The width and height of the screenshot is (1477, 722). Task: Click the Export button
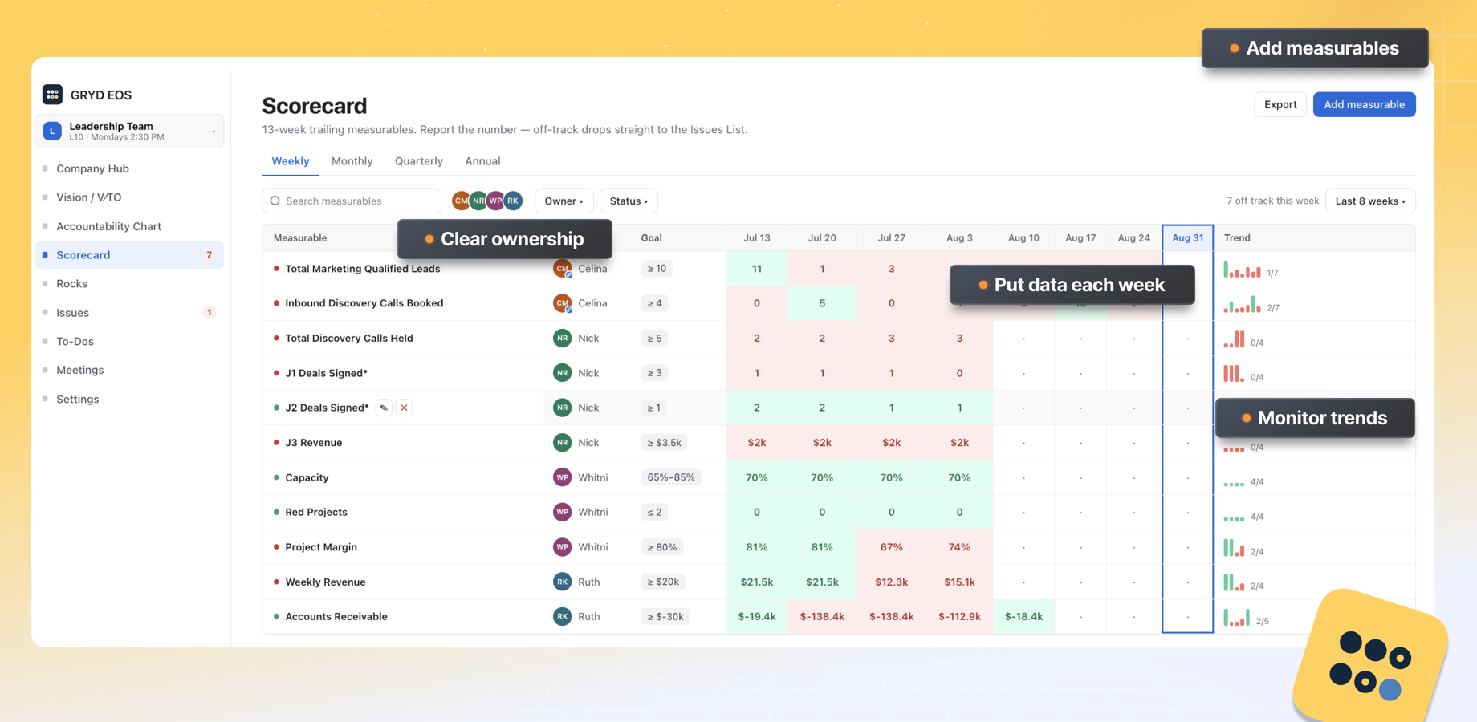1280,104
